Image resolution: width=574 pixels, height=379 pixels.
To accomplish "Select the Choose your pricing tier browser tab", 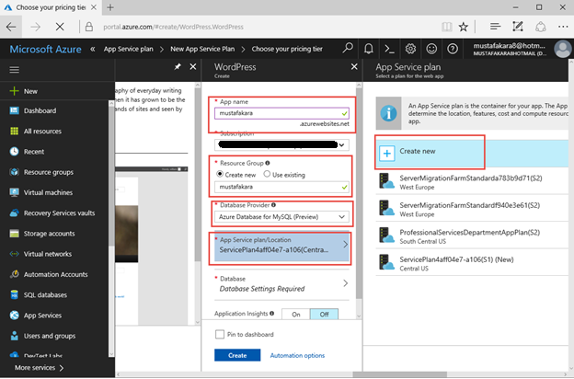I will point(51,7).
